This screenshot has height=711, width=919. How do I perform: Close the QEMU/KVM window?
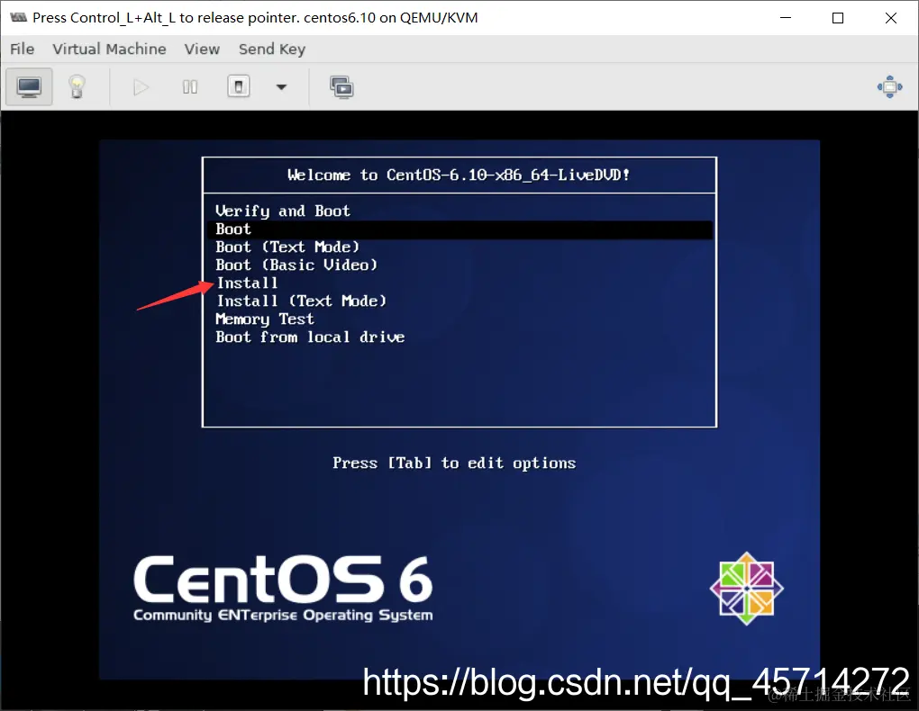coord(891,18)
